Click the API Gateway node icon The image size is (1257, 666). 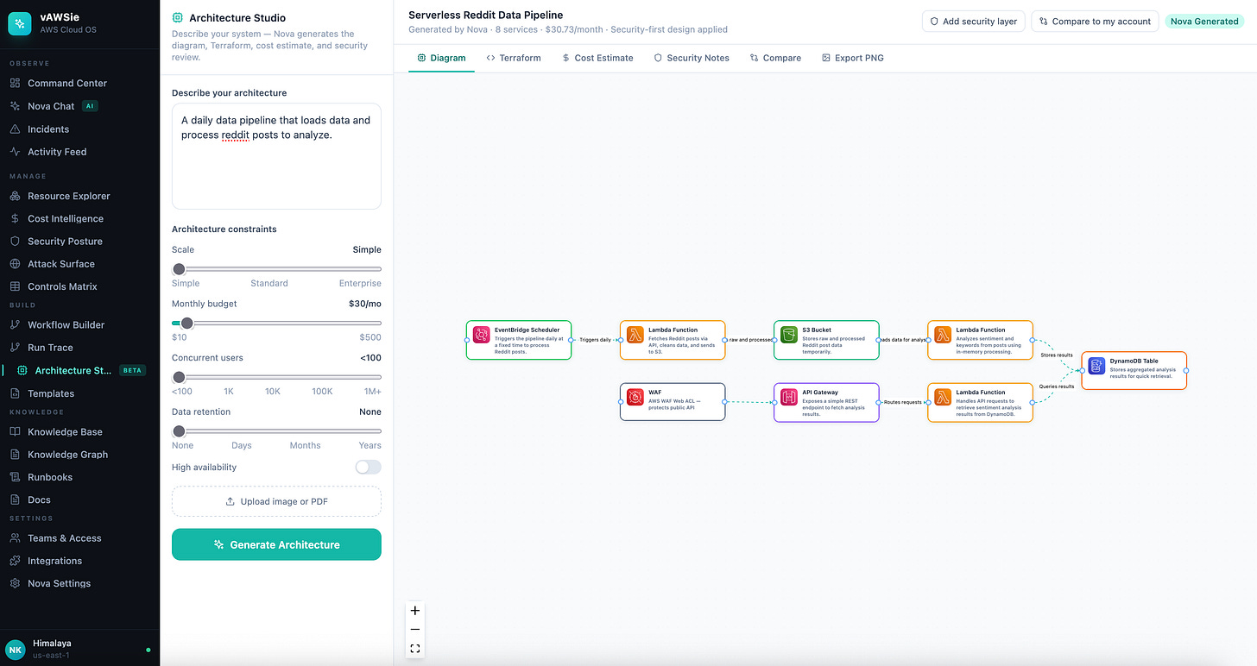click(x=788, y=397)
